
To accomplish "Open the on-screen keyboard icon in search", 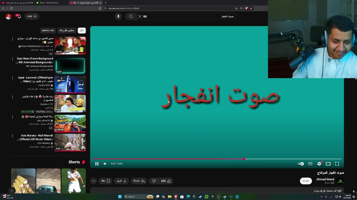I will tap(145, 16).
